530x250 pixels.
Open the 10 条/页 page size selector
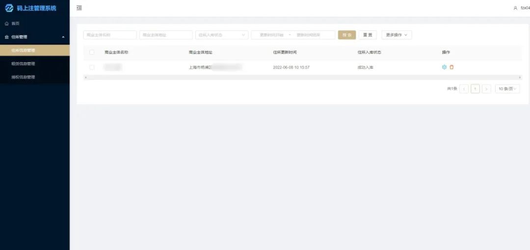(507, 89)
